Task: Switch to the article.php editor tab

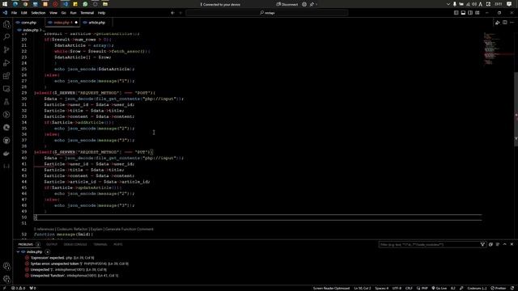Action: coord(96,23)
